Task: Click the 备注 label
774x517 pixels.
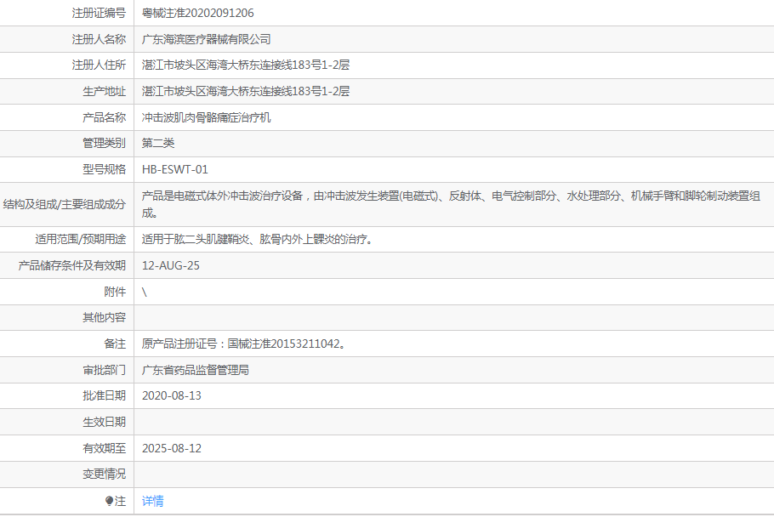Action: point(115,344)
